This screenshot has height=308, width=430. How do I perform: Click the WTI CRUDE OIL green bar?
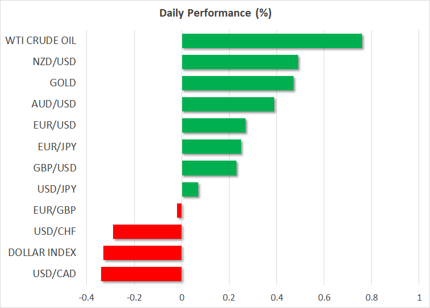[x=272, y=41]
